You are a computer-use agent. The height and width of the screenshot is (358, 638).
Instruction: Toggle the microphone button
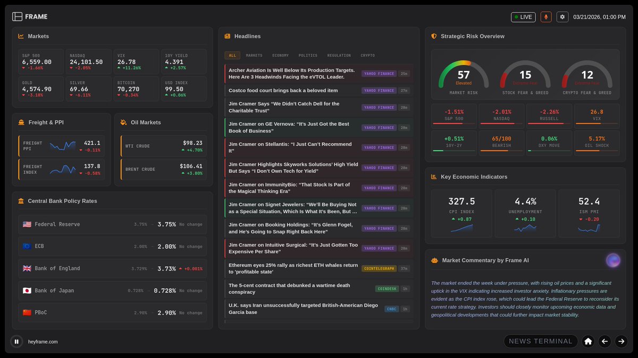546,17
